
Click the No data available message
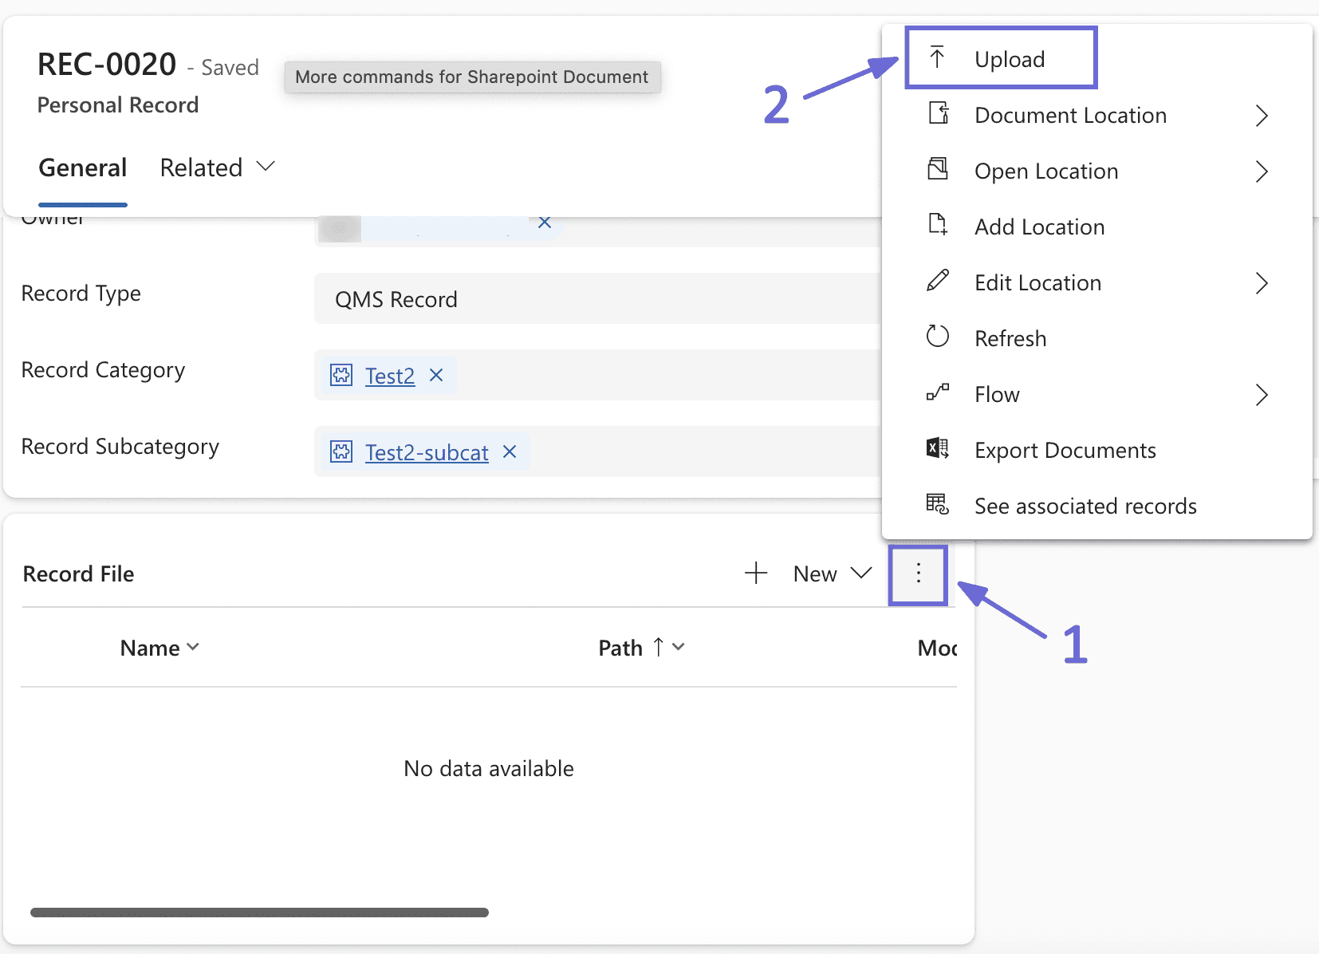coord(489,768)
